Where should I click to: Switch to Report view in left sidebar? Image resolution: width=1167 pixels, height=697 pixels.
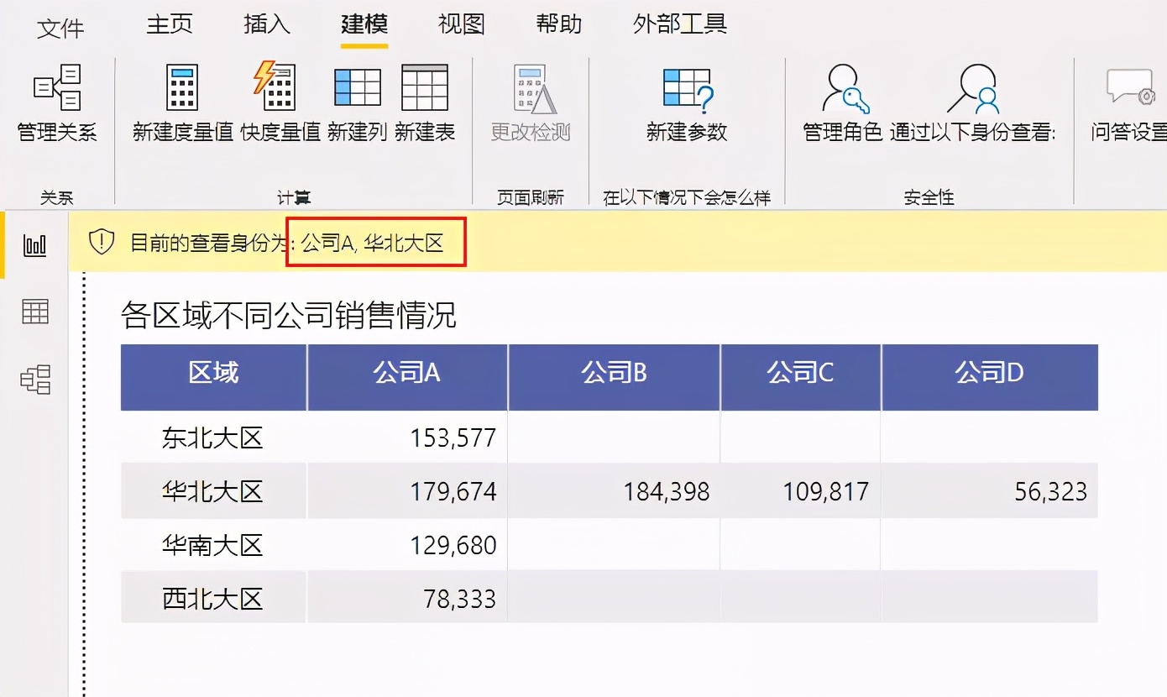(35, 245)
